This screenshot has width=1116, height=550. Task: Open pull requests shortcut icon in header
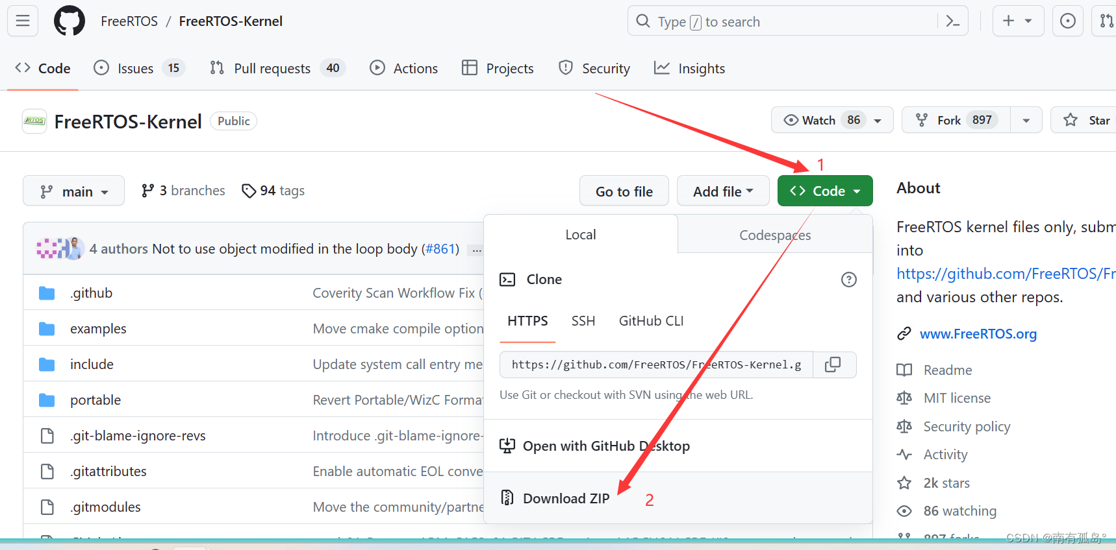1106,21
